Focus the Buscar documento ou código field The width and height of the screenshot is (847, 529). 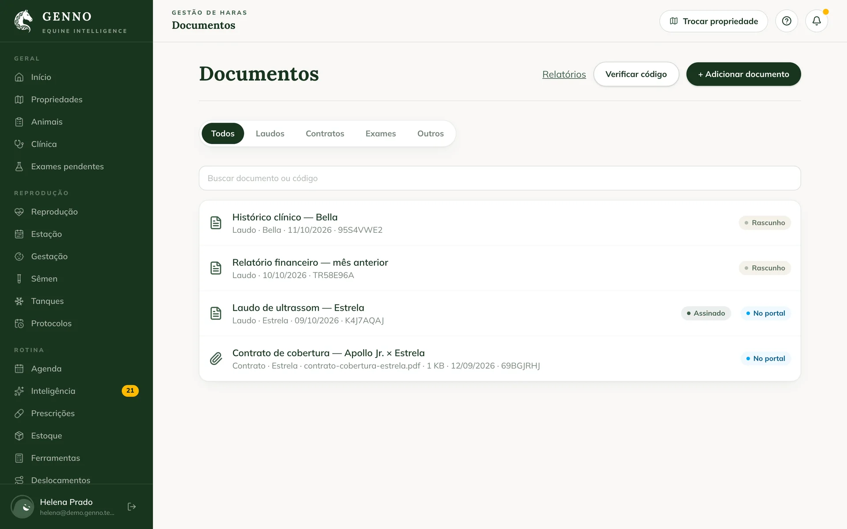point(500,178)
